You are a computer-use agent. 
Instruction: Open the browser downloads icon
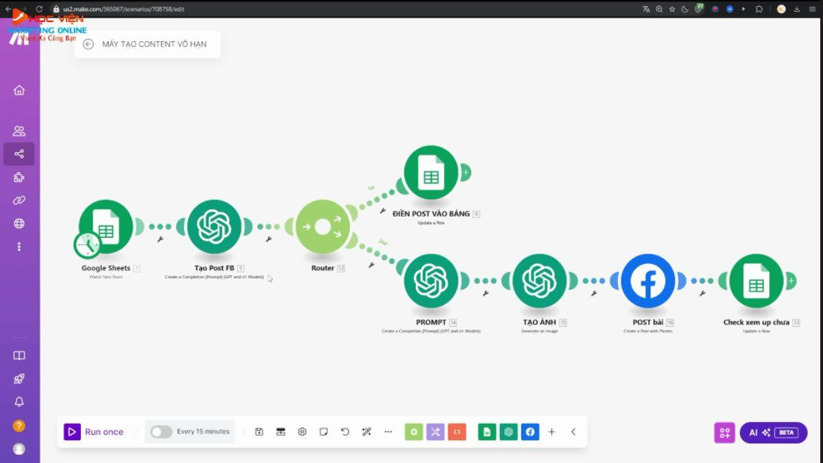click(x=797, y=9)
